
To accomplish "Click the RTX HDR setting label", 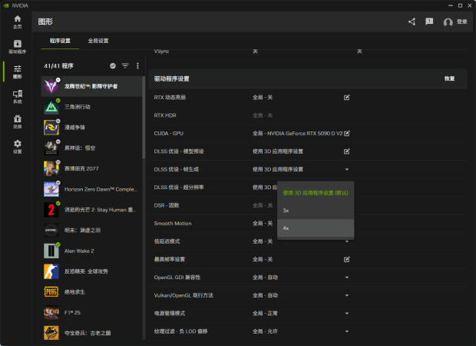I will tap(165, 115).
